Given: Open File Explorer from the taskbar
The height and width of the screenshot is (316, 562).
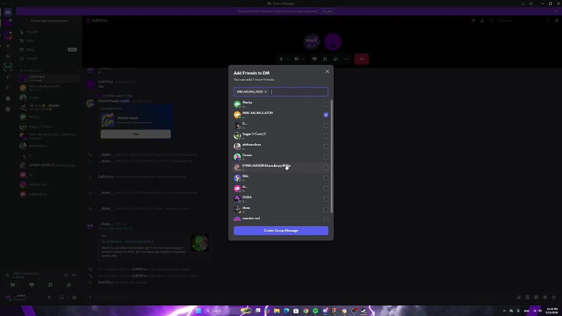Looking at the screenshot, I should (277, 311).
